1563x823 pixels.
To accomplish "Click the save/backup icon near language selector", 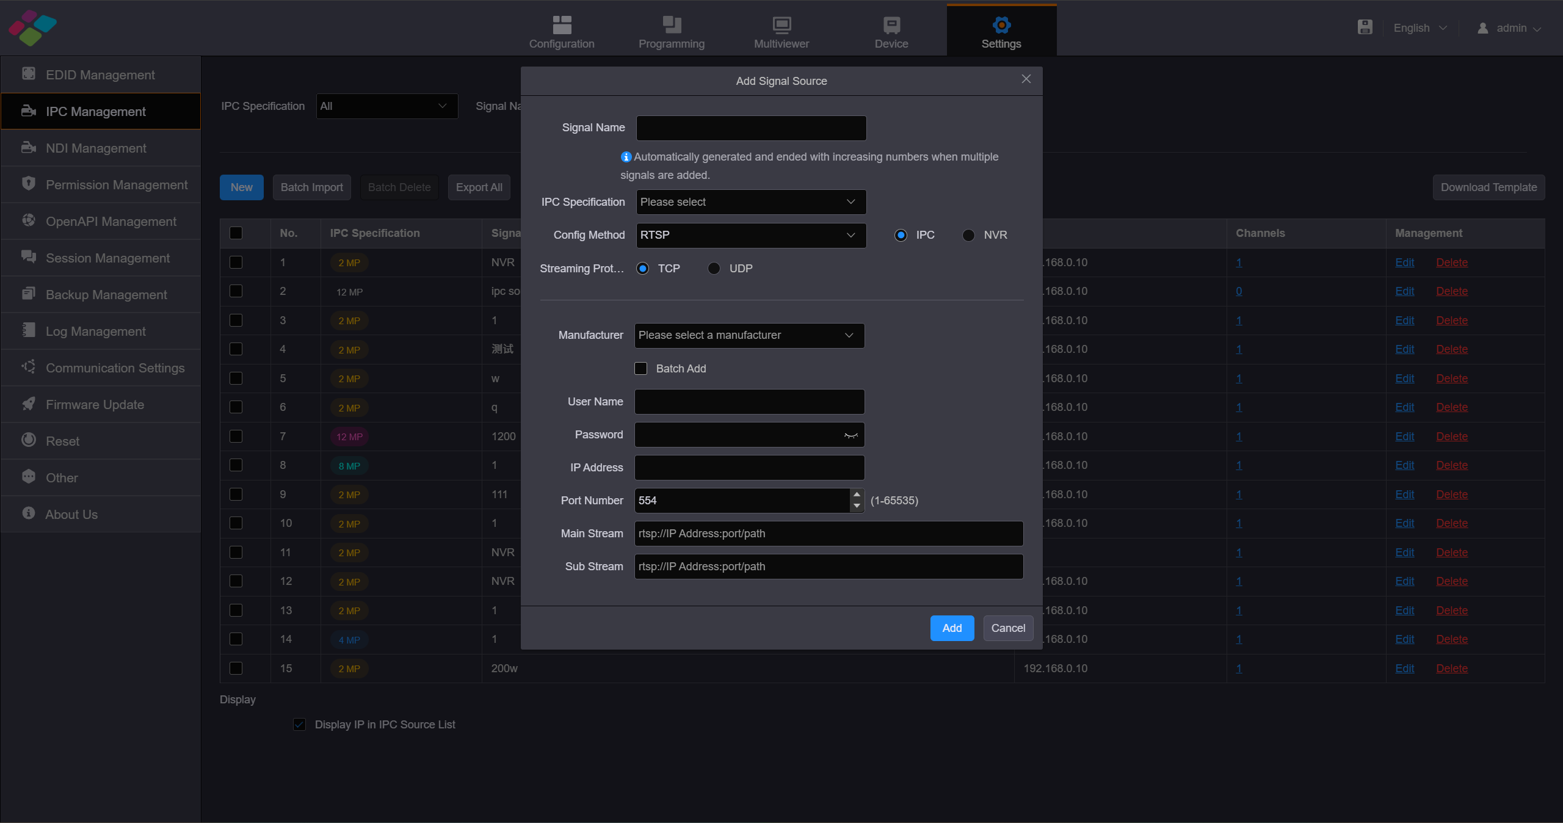I will pyautogui.click(x=1365, y=27).
